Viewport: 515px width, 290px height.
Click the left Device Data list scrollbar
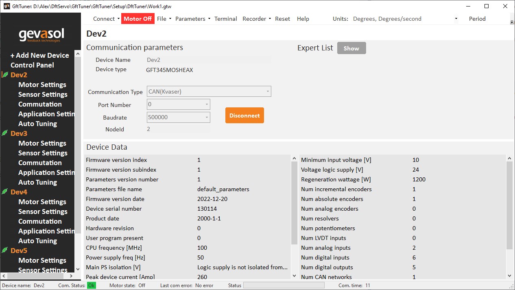294,203
